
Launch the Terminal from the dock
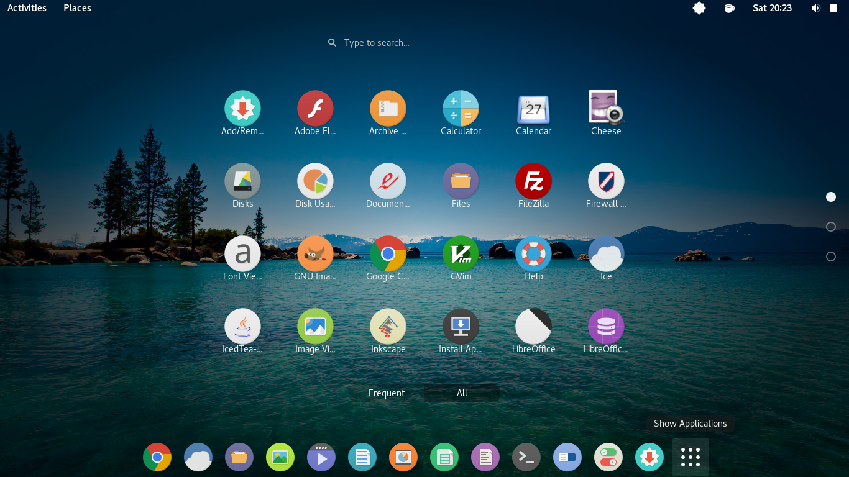coord(526,458)
